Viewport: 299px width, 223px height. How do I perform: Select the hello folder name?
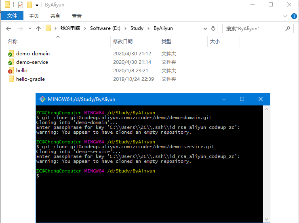[x=22, y=71]
